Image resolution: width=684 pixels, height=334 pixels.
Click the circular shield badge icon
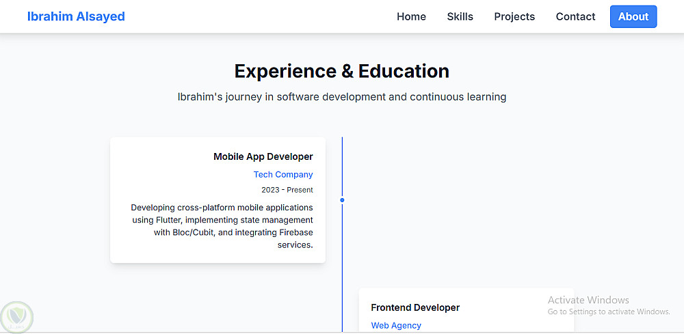coord(16,317)
